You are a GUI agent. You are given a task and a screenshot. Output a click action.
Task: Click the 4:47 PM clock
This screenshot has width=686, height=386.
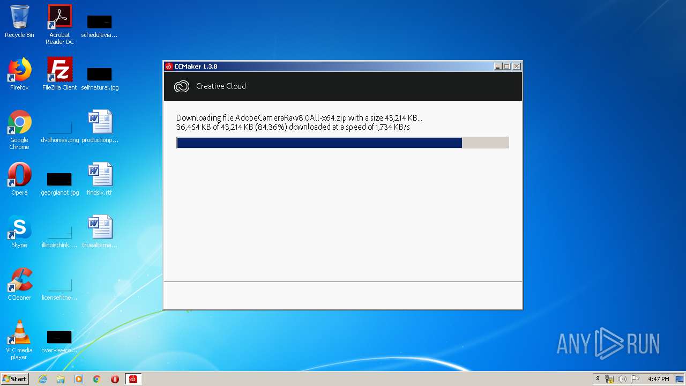point(658,379)
